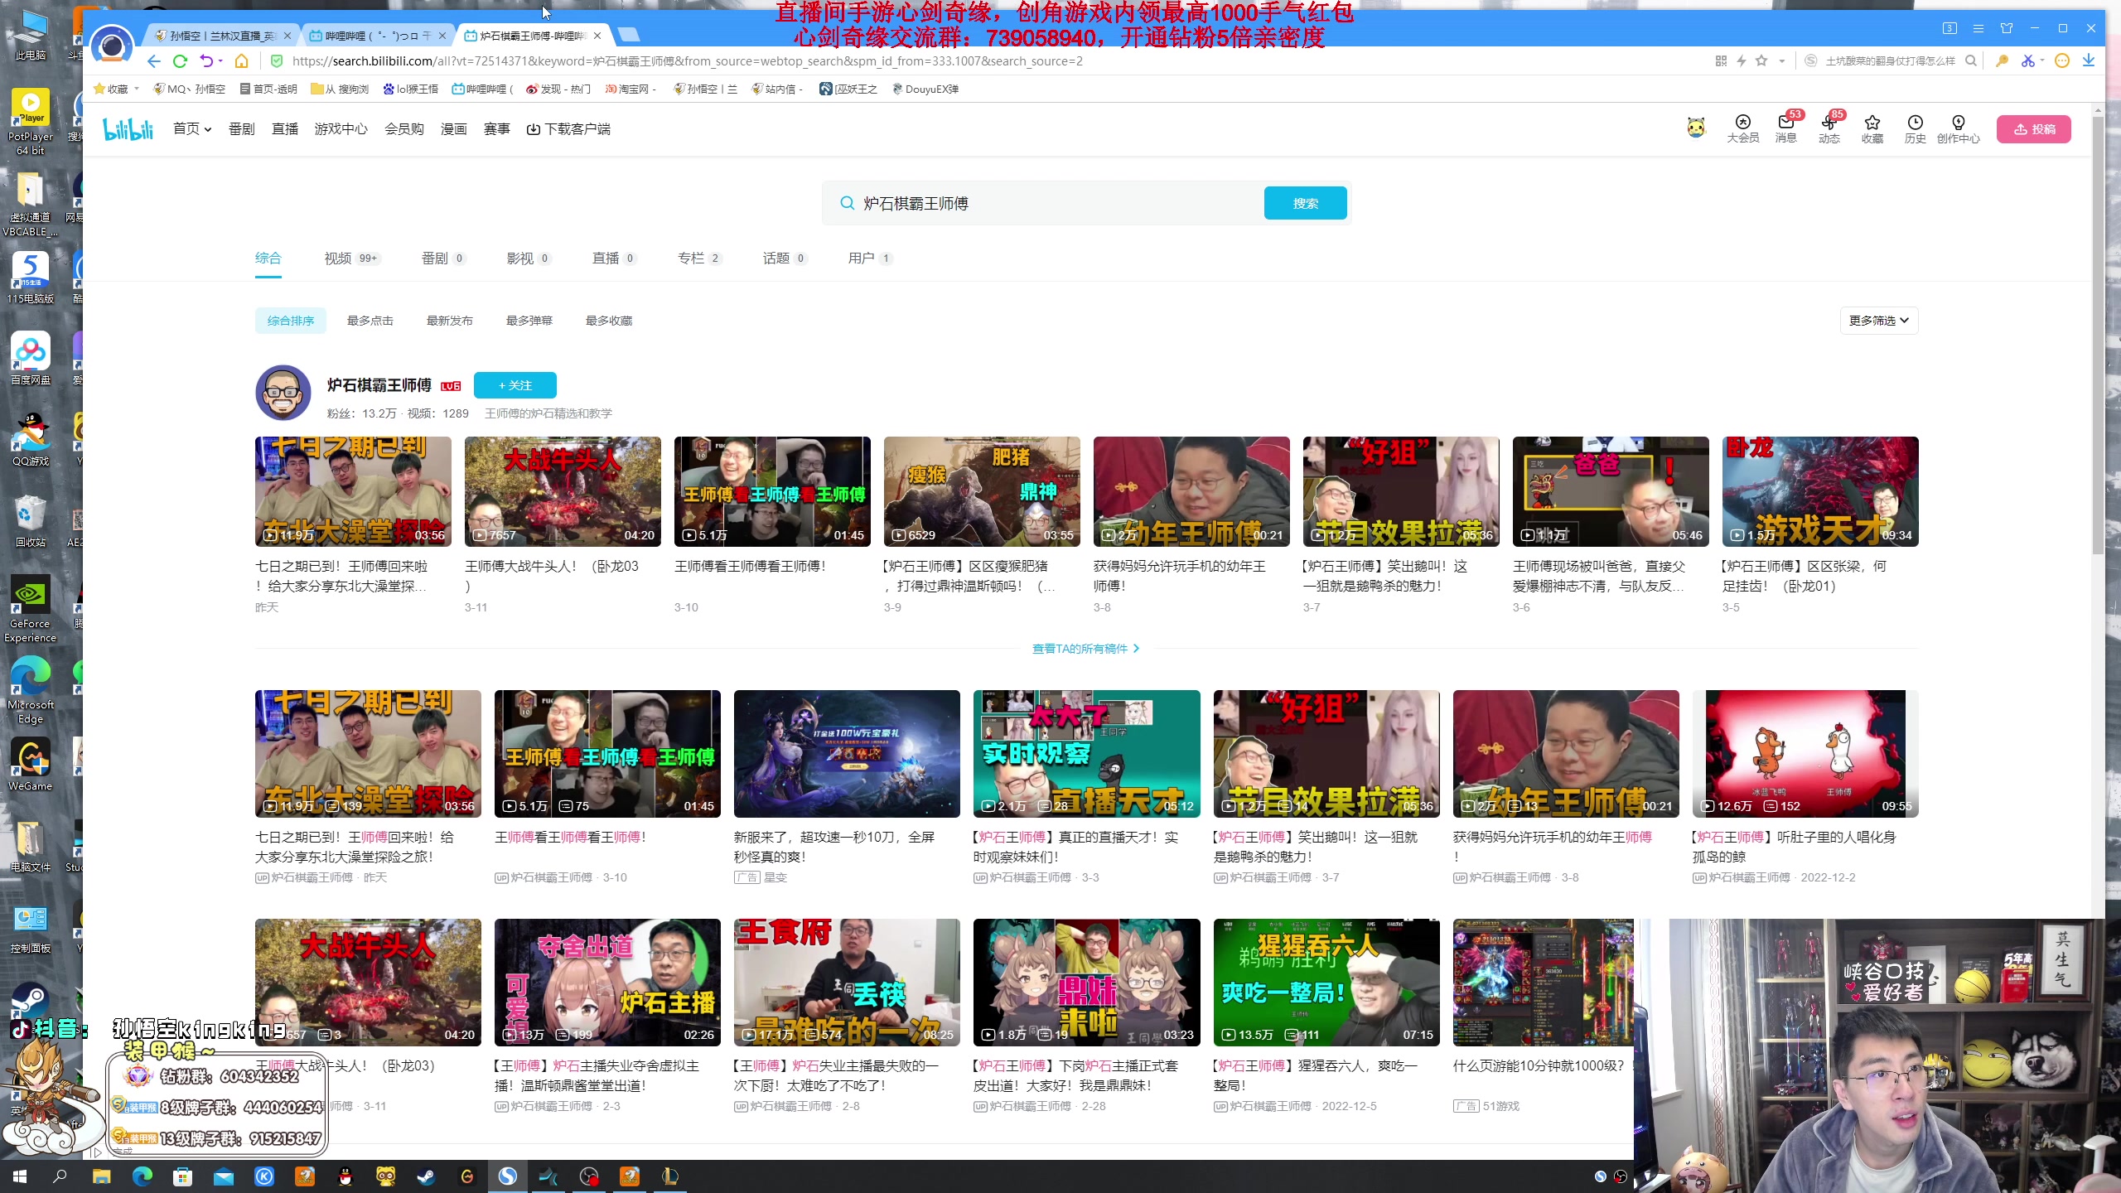Image resolution: width=2121 pixels, height=1193 pixels.
Task: Open WeGame desktop icon
Action: point(31,764)
